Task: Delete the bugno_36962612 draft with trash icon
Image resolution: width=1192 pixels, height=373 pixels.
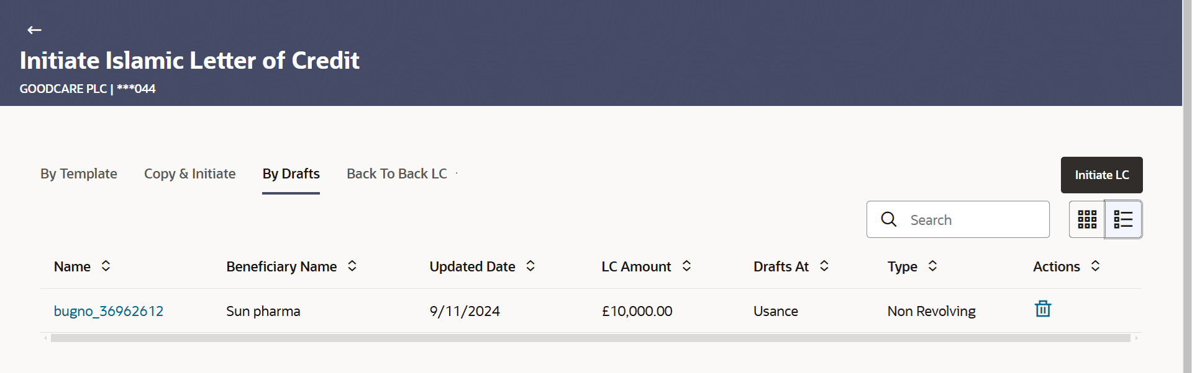Action: pos(1043,309)
